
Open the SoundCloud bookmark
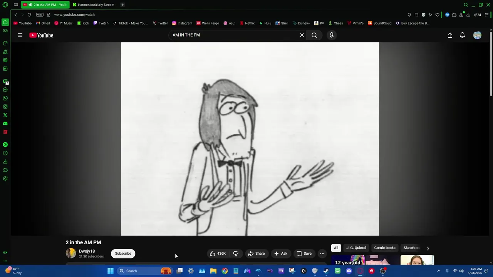380,23
